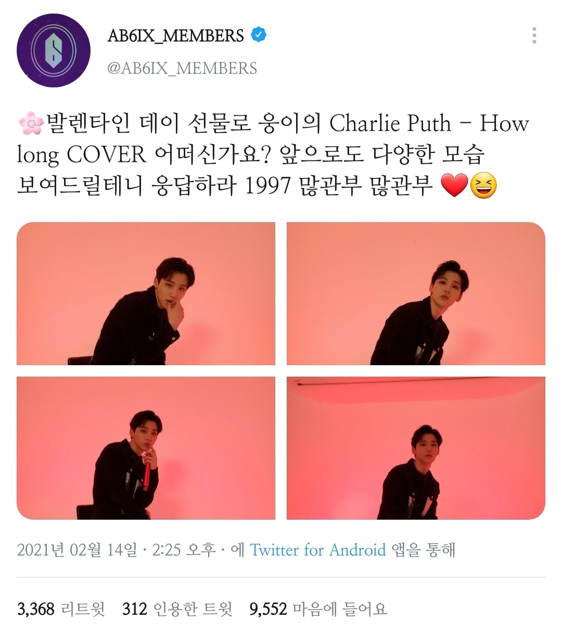Click the 2021년 02월 14일 timestamp

[x=77, y=550]
